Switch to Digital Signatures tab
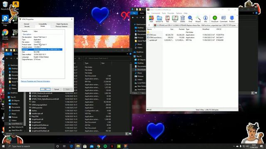Viewport: 266px width, 149px height. pyautogui.click(x=62, y=24)
